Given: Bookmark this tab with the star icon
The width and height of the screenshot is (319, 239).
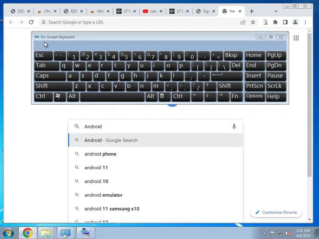Looking at the screenshot, I should (x=253, y=22).
